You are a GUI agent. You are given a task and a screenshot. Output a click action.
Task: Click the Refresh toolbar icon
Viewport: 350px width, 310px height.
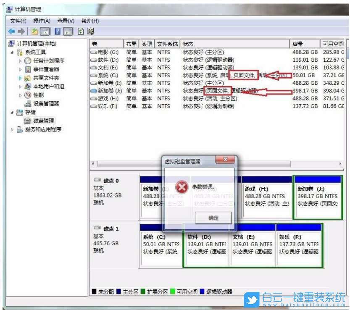[80, 31]
